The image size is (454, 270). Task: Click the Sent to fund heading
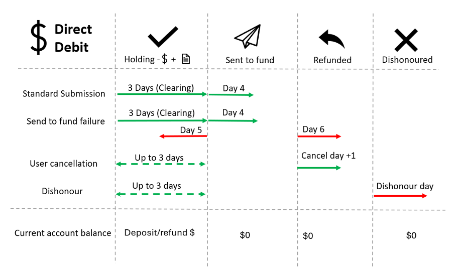pyautogui.click(x=250, y=60)
